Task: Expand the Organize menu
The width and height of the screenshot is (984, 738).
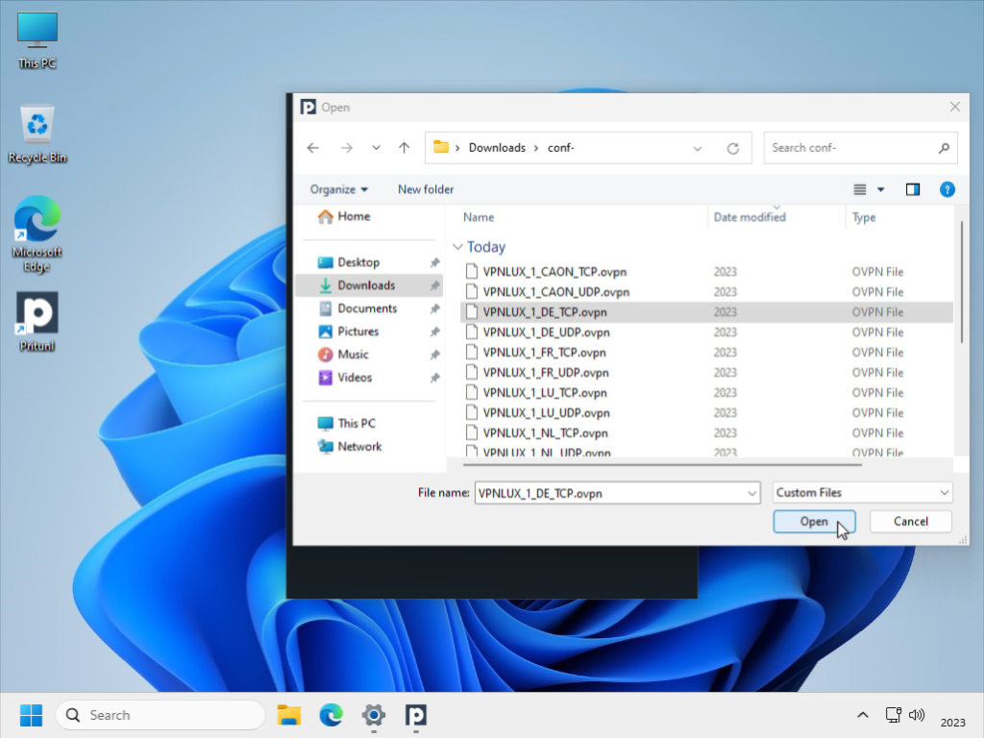Action: (x=338, y=189)
